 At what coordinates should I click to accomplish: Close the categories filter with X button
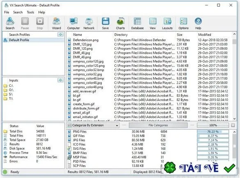pyautogui.click(x=233, y=126)
